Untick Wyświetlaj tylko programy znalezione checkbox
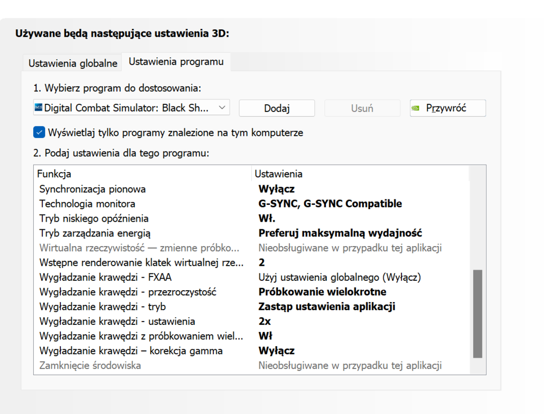Image resolution: width=544 pixels, height=414 pixels. [x=39, y=133]
